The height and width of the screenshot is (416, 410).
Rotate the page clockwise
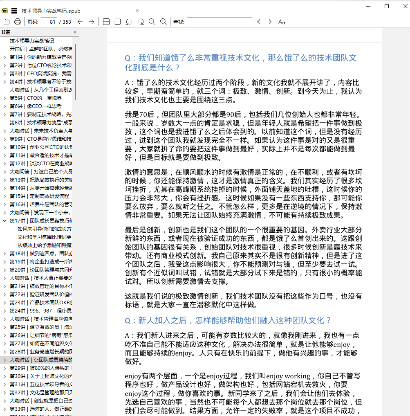coord(141,22)
